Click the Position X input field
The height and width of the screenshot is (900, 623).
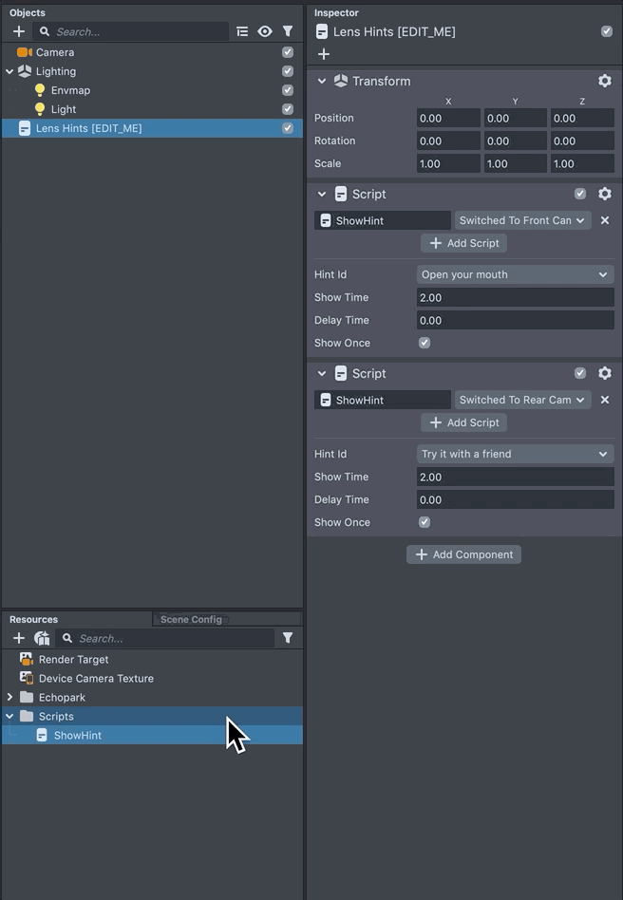(x=448, y=118)
